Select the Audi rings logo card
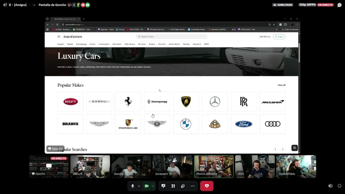The image size is (345, 194). [x=272, y=124]
